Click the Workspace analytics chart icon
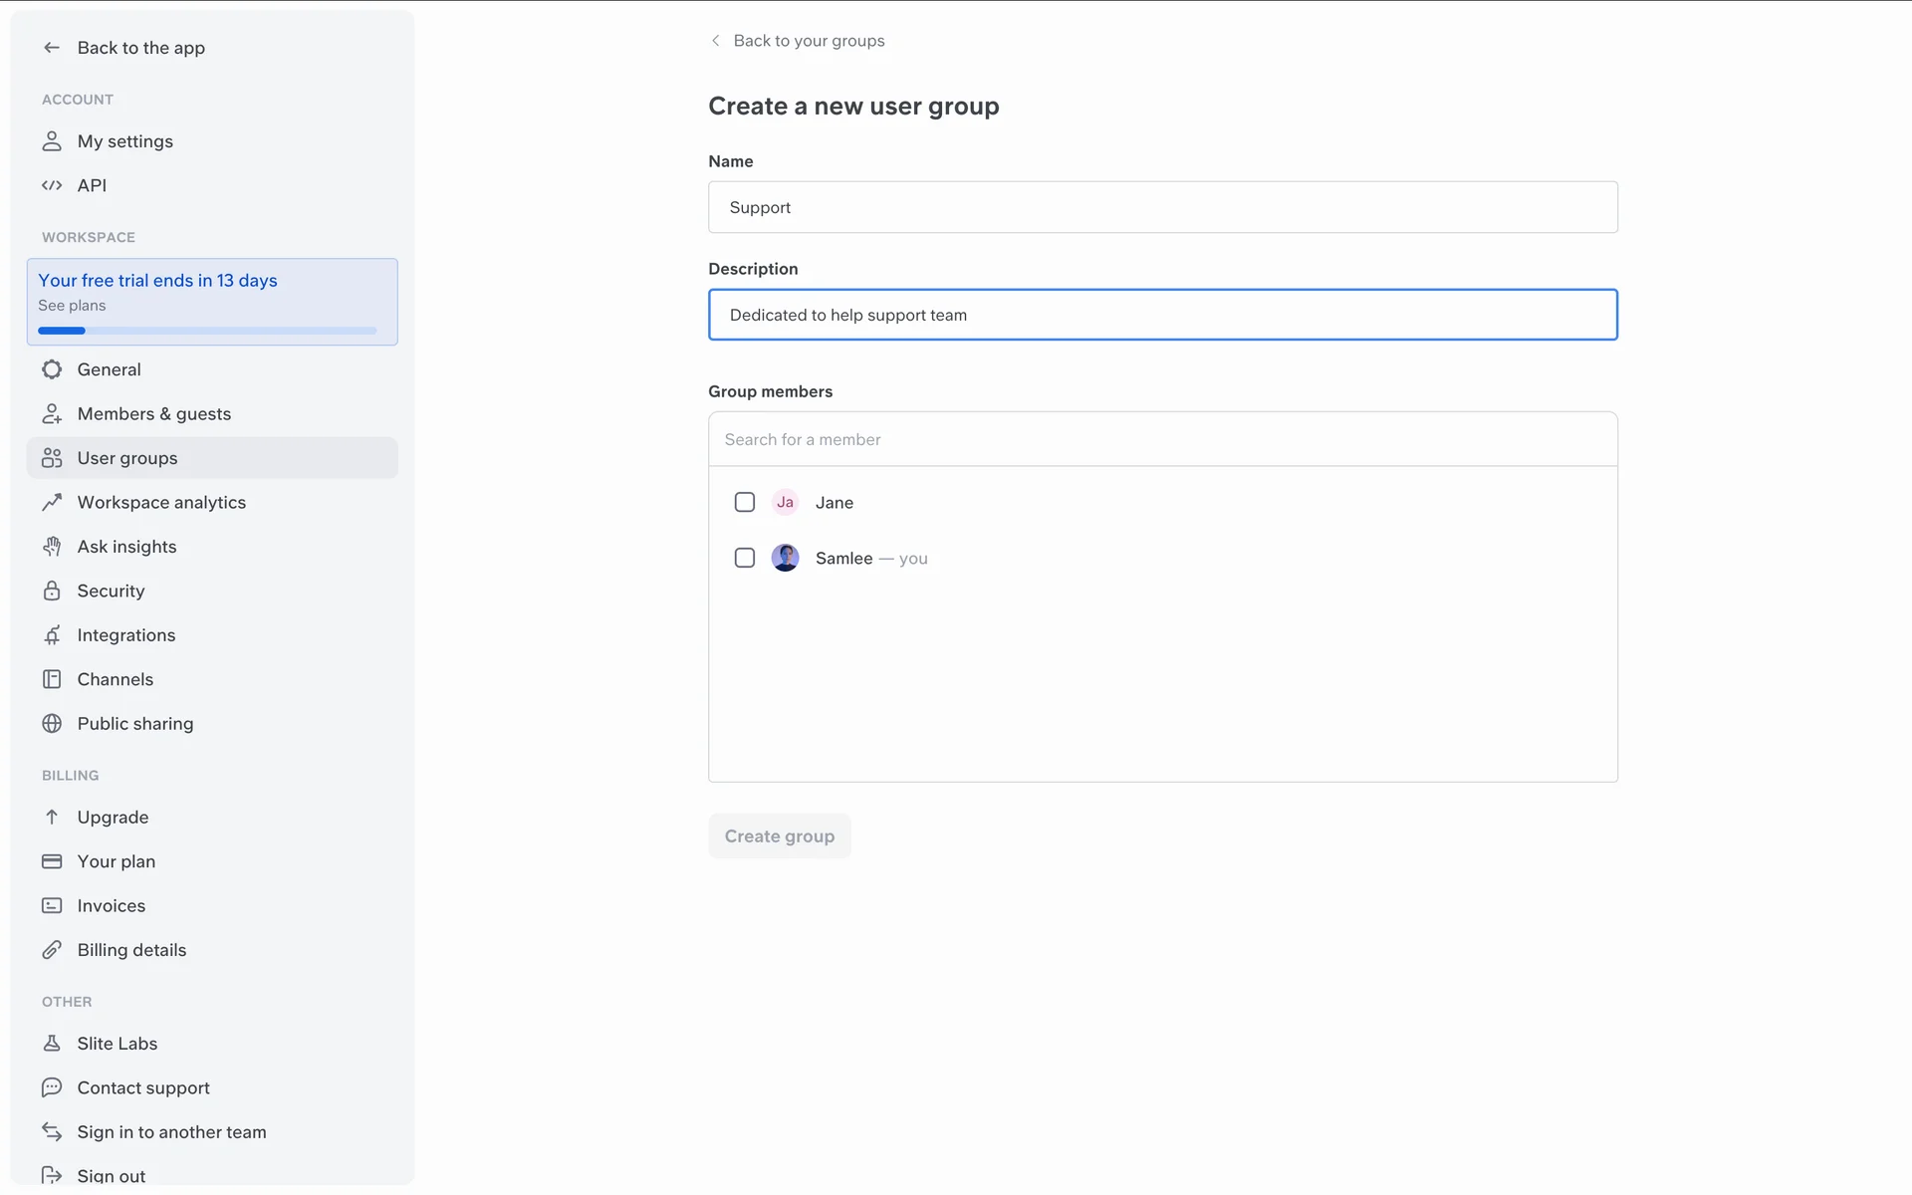1912x1195 pixels. (x=52, y=503)
